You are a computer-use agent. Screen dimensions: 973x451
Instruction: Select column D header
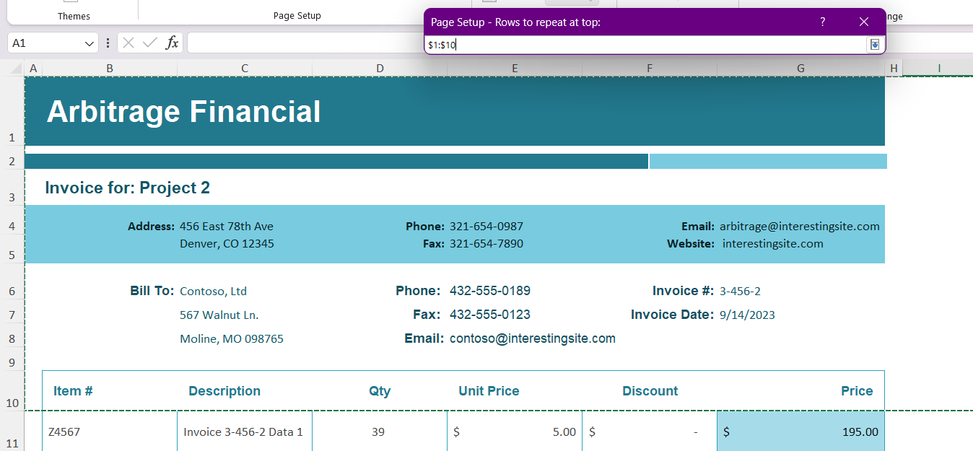tap(380, 69)
